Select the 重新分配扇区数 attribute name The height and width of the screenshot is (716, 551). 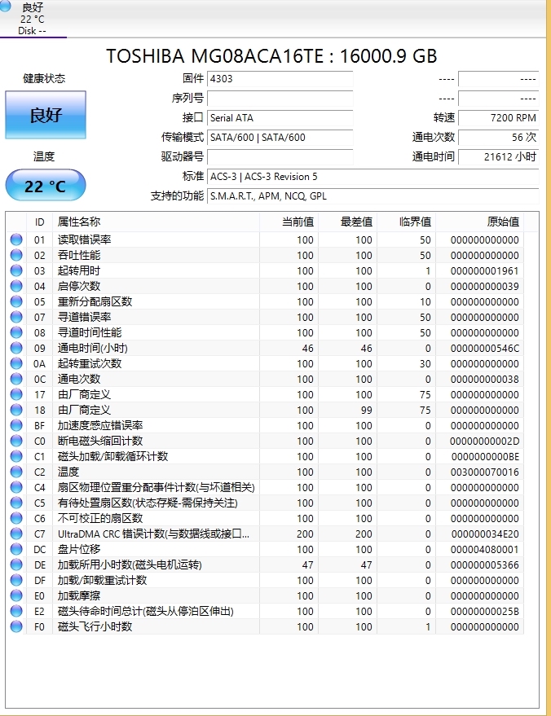(x=95, y=302)
